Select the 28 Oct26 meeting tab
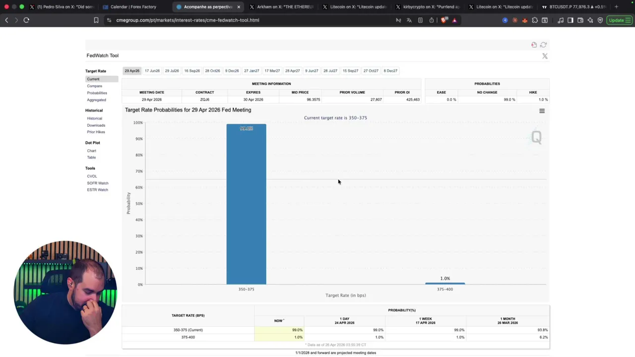Viewport: 635px width, 357px height. coord(212,71)
